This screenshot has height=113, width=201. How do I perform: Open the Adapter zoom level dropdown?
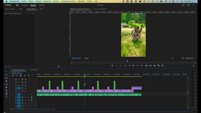click(x=88, y=58)
